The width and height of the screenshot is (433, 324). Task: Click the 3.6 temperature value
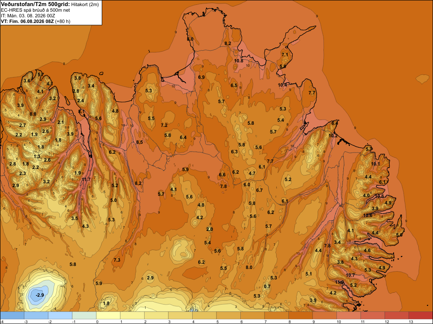(x=27, y=81)
